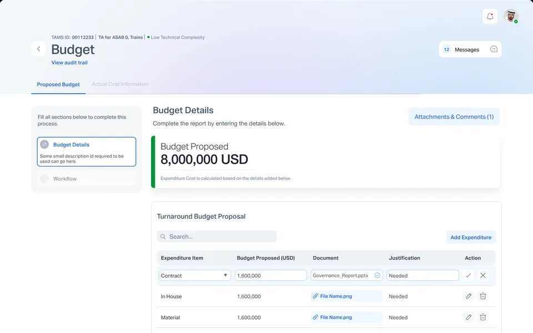Click the Governance_Report.pptx document field
533x333 pixels.
(346, 275)
